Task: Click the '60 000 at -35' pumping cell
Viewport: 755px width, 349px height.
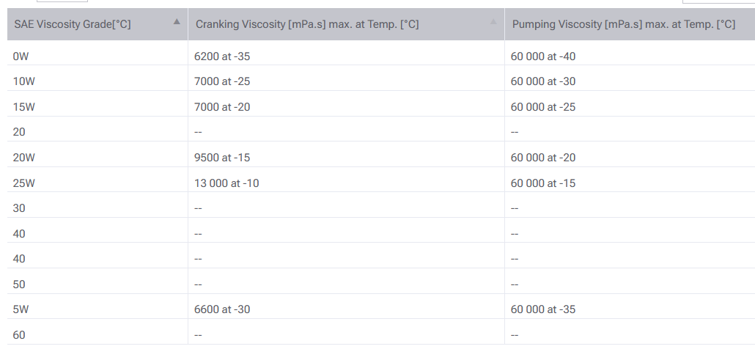Action: point(543,309)
